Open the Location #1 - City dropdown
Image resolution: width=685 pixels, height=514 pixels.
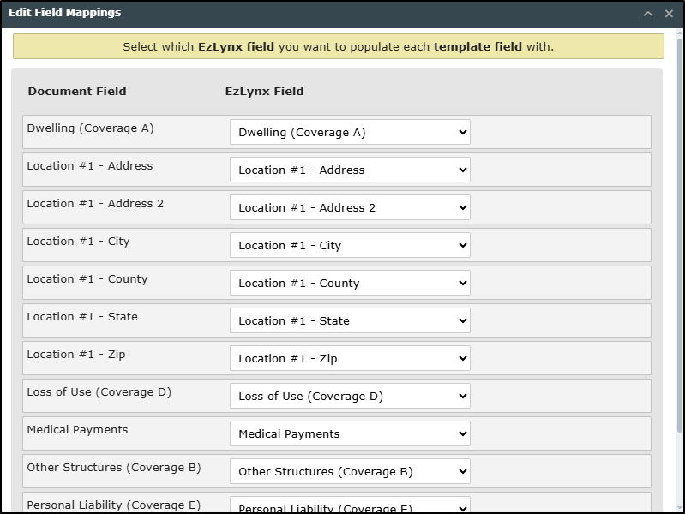click(x=350, y=245)
